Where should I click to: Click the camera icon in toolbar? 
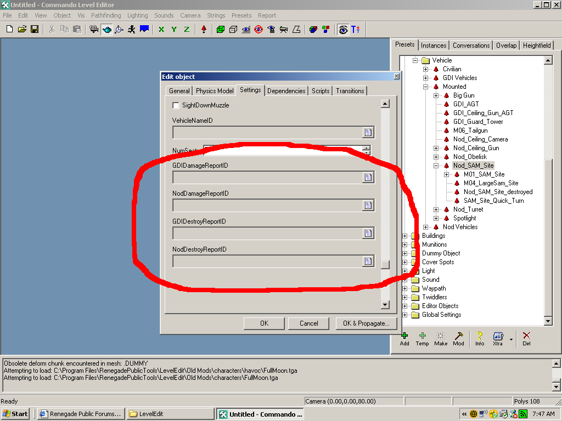coord(94,30)
